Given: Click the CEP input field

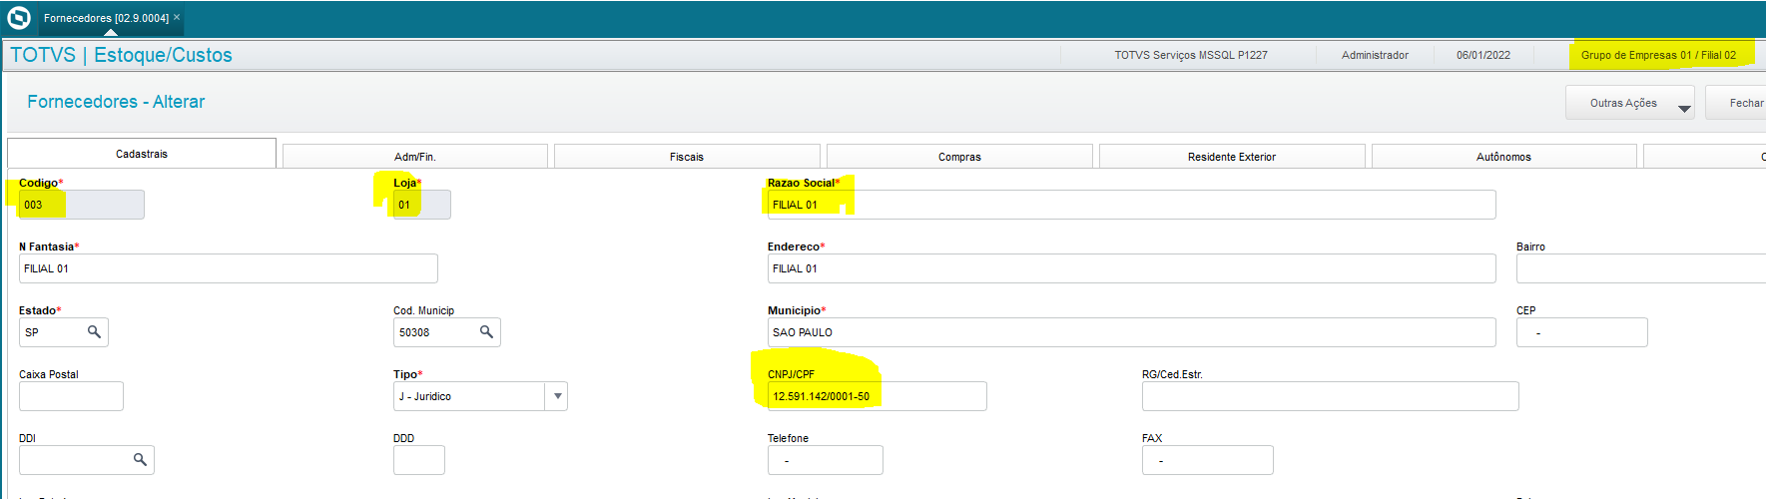Looking at the screenshot, I should (1582, 332).
